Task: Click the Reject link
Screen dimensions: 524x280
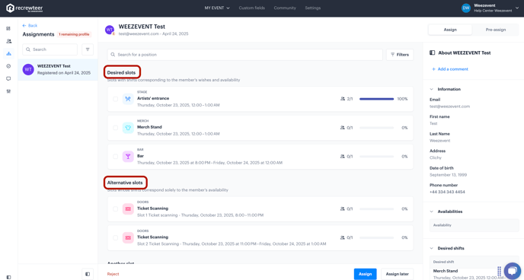Action: coord(113,274)
